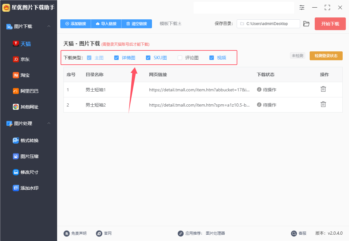Open the settings sliders icon in title bar
The height and width of the screenshot is (241, 349).
[x=302, y=8]
